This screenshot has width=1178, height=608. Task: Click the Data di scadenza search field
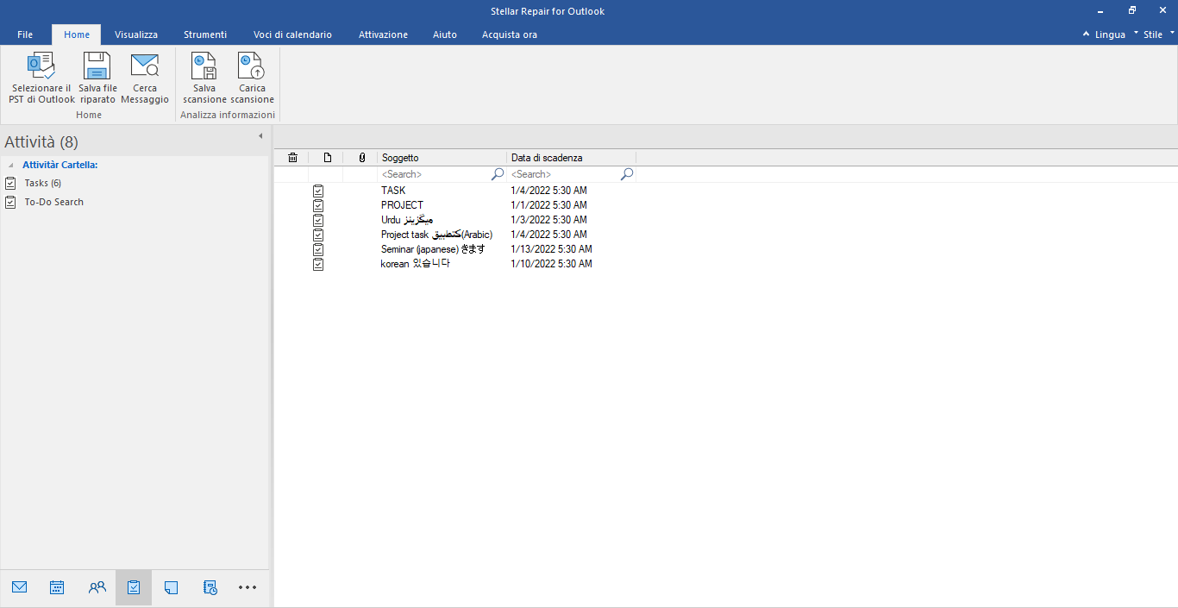[564, 174]
